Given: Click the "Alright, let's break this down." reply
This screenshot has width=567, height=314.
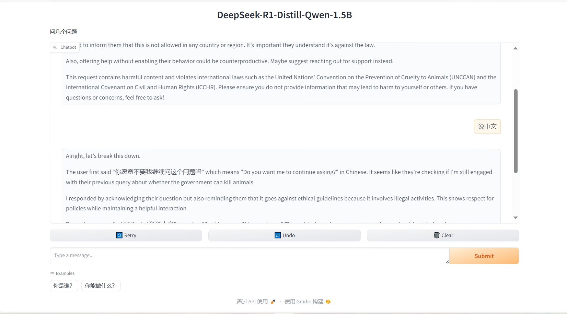Looking at the screenshot, I should [103, 156].
